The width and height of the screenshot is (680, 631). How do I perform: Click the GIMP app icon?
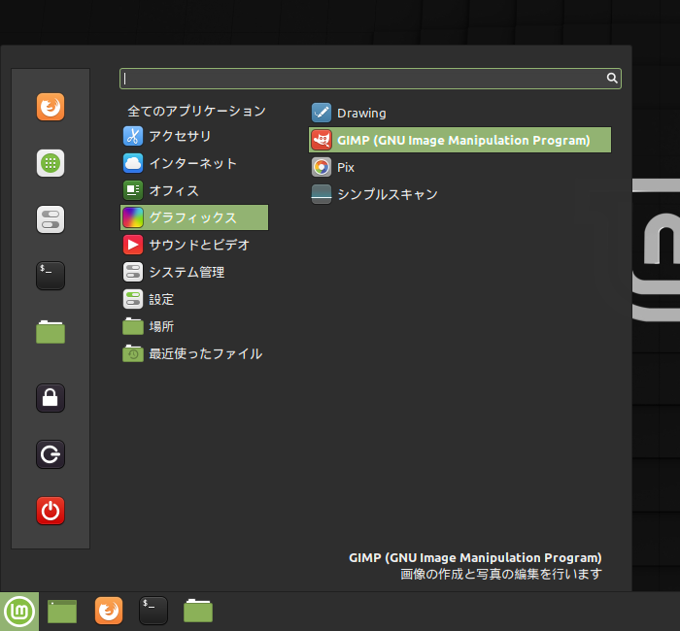click(x=322, y=140)
